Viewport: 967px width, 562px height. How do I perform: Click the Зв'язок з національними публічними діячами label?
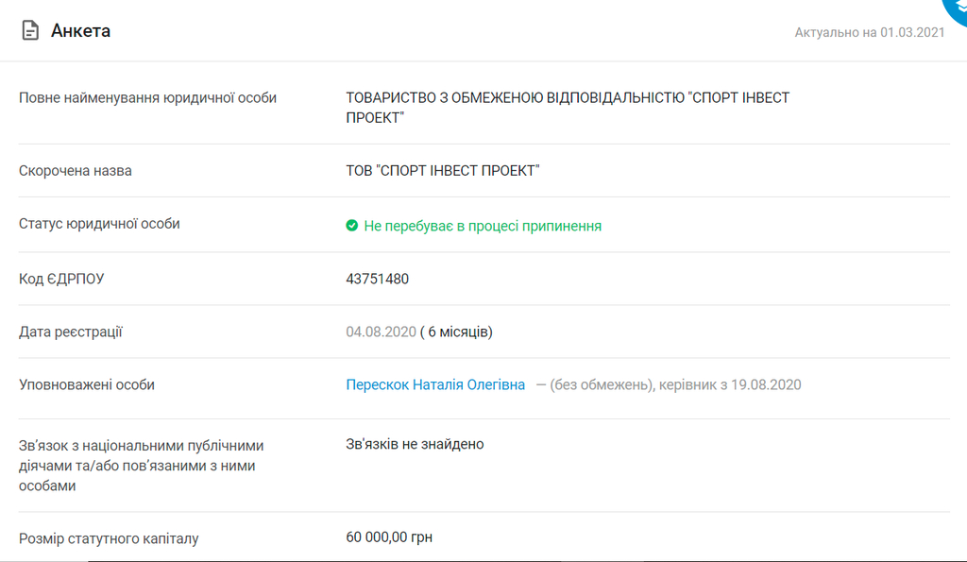pos(142,466)
